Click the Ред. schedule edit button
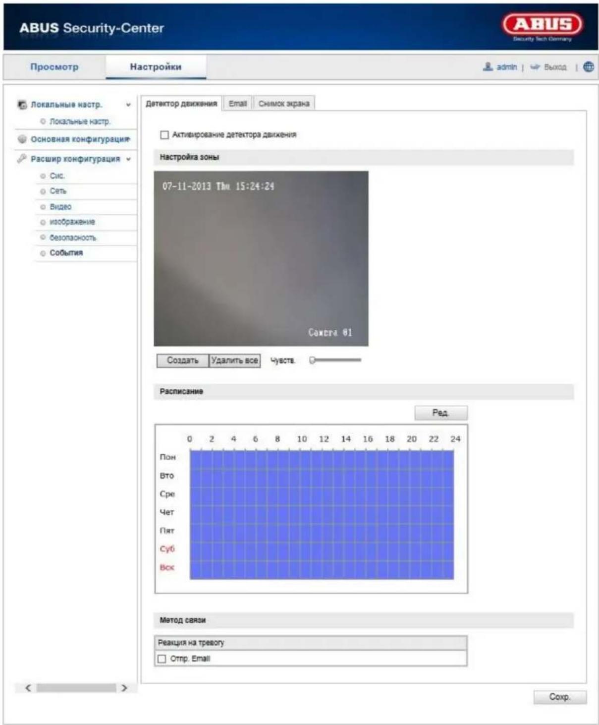The height and width of the screenshot is (725, 599). tap(441, 413)
